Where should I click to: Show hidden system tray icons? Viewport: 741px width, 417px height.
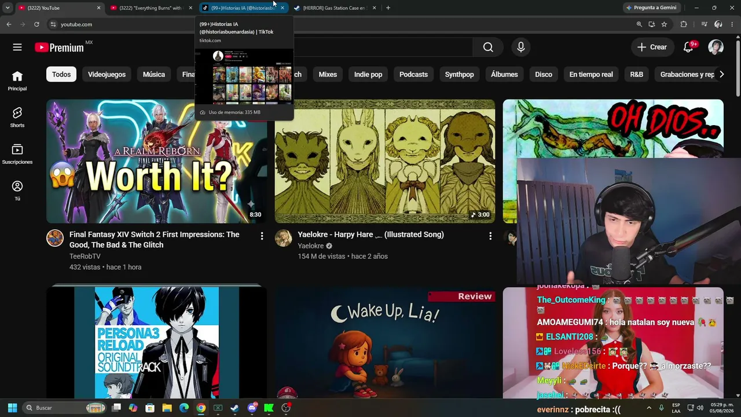[x=649, y=408]
